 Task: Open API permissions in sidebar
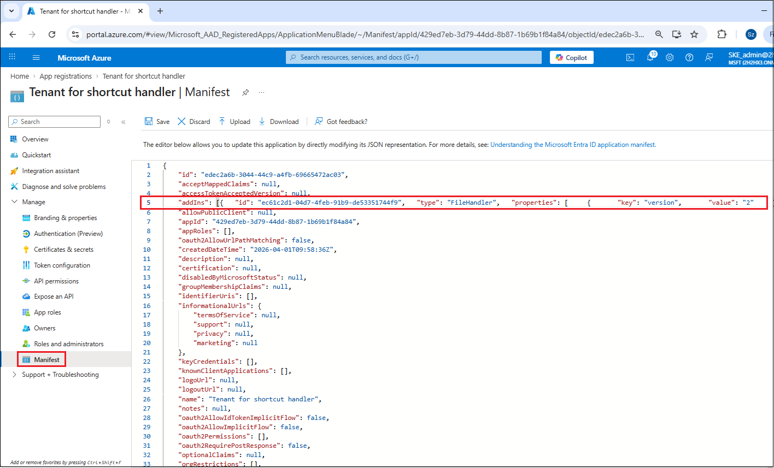tap(56, 281)
